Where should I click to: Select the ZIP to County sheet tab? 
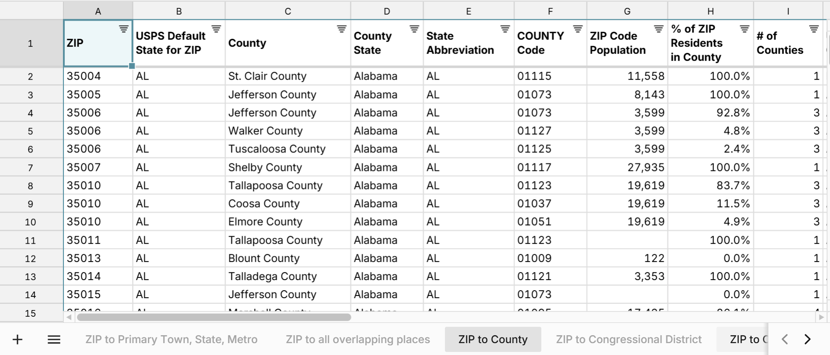coord(492,339)
